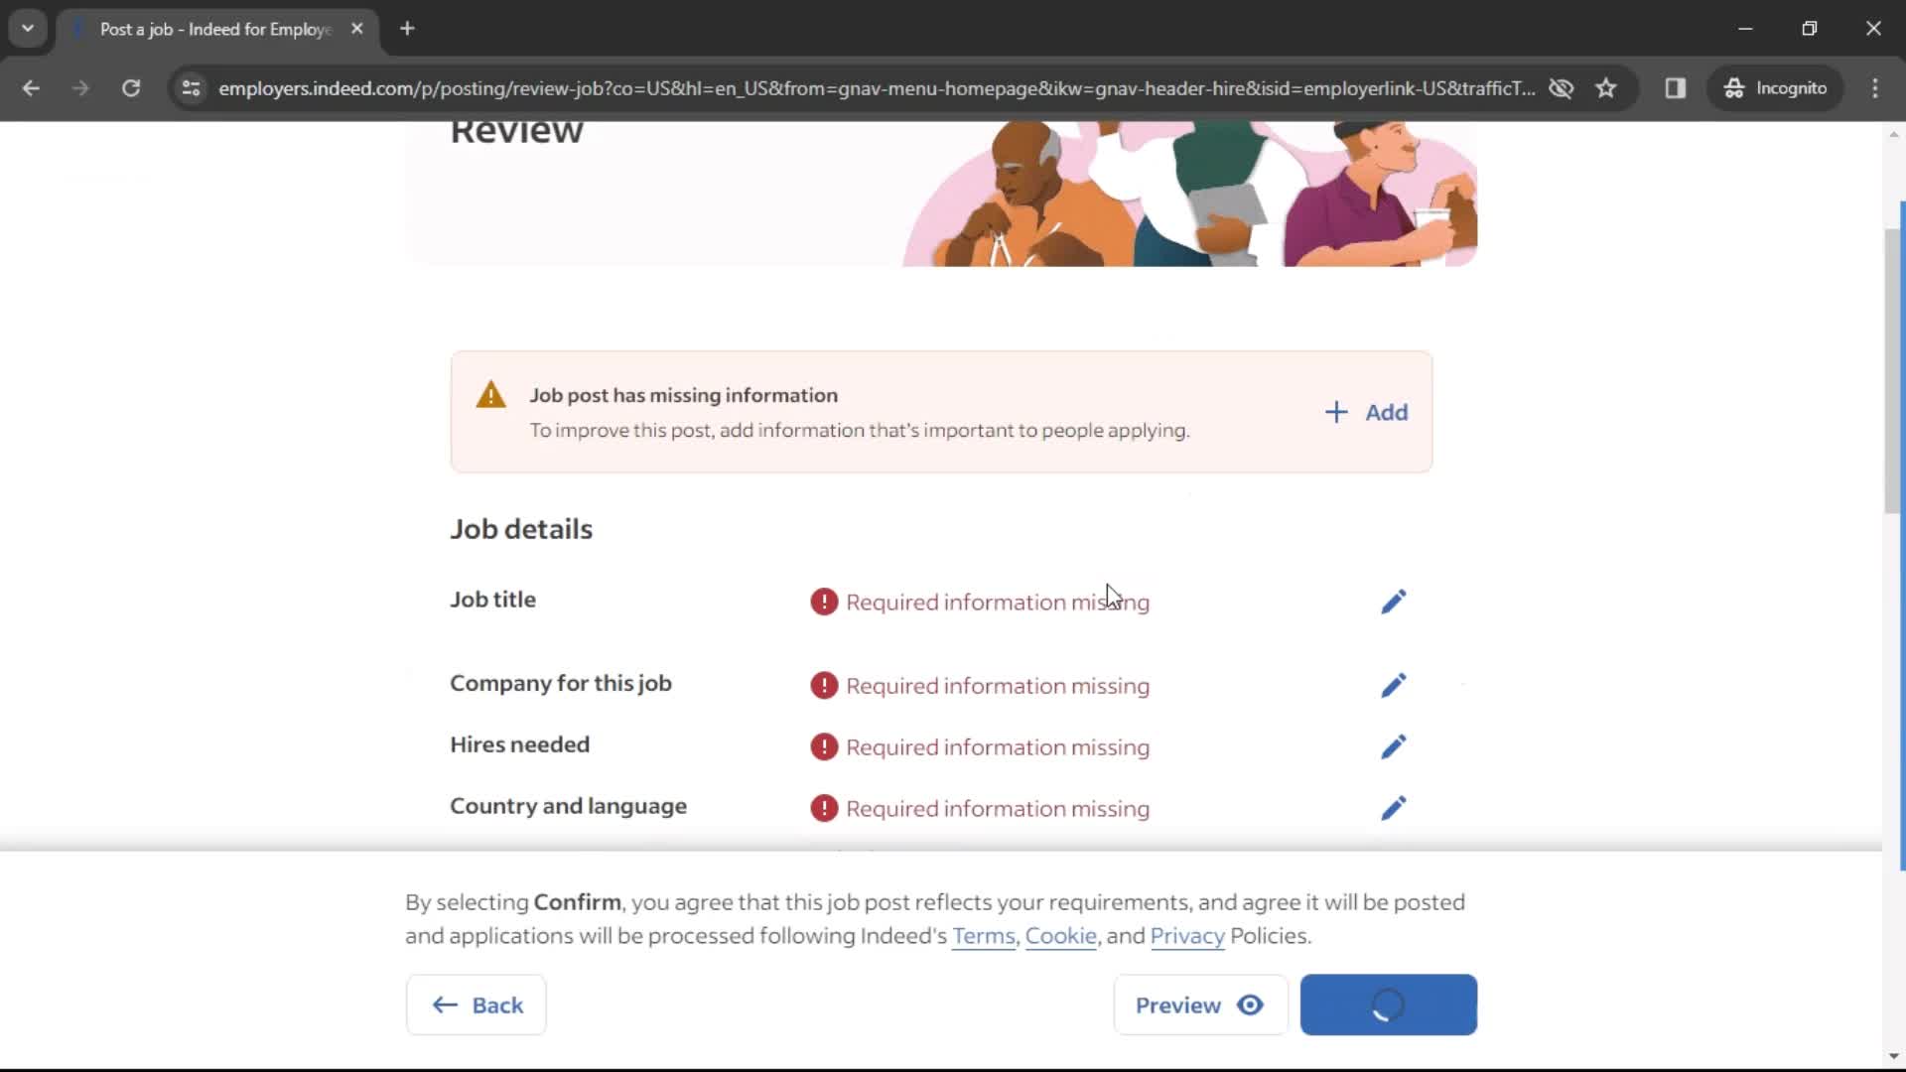Click the edit icon for Hires needed
Image resolution: width=1906 pixels, height=1072 pixels.
1393,746
